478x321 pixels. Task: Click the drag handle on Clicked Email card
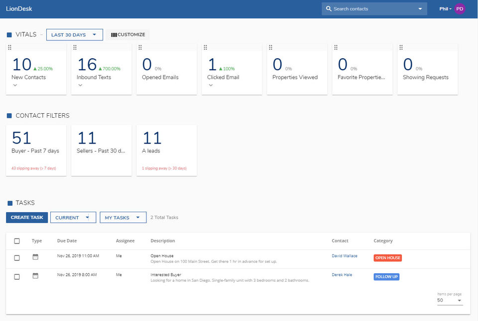point(206,47)
